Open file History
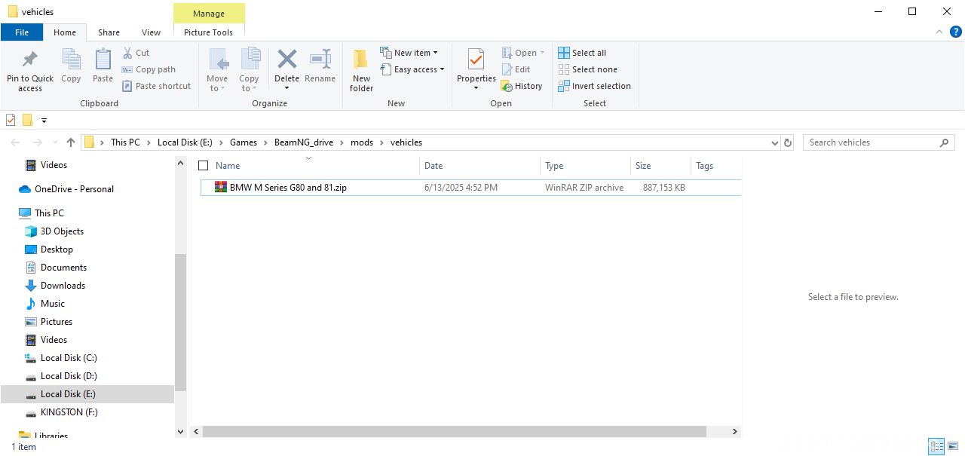The height and width of the screenshot is (456, 965). coord(522,86)
